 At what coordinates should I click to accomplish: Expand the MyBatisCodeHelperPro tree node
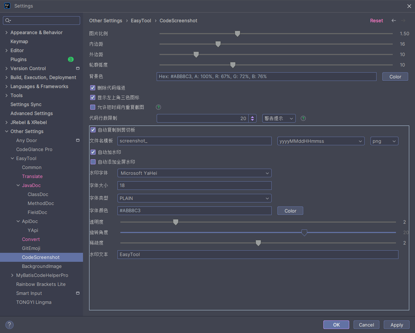point(13,275)
